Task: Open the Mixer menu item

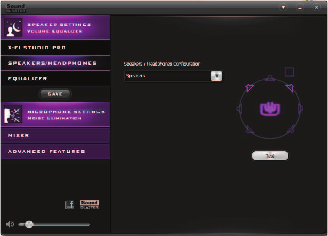Action: [x=55, y=135]
